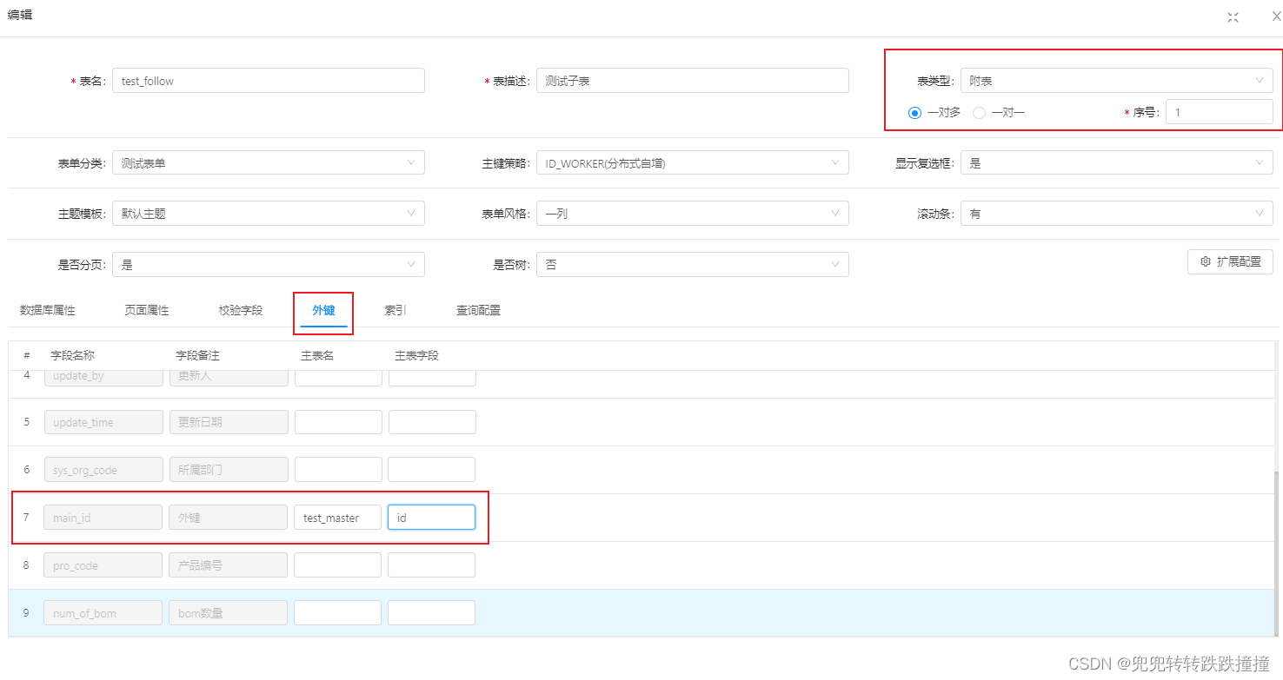
Task: Click the 产品编号 field remark box
Action: [229, 565]
